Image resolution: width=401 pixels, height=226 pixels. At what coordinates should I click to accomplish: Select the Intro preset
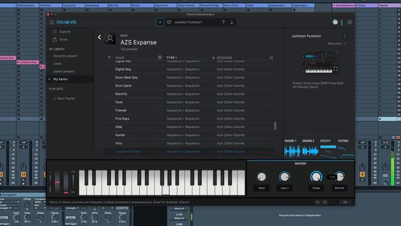pyautogui.click(x=189, y=143)
